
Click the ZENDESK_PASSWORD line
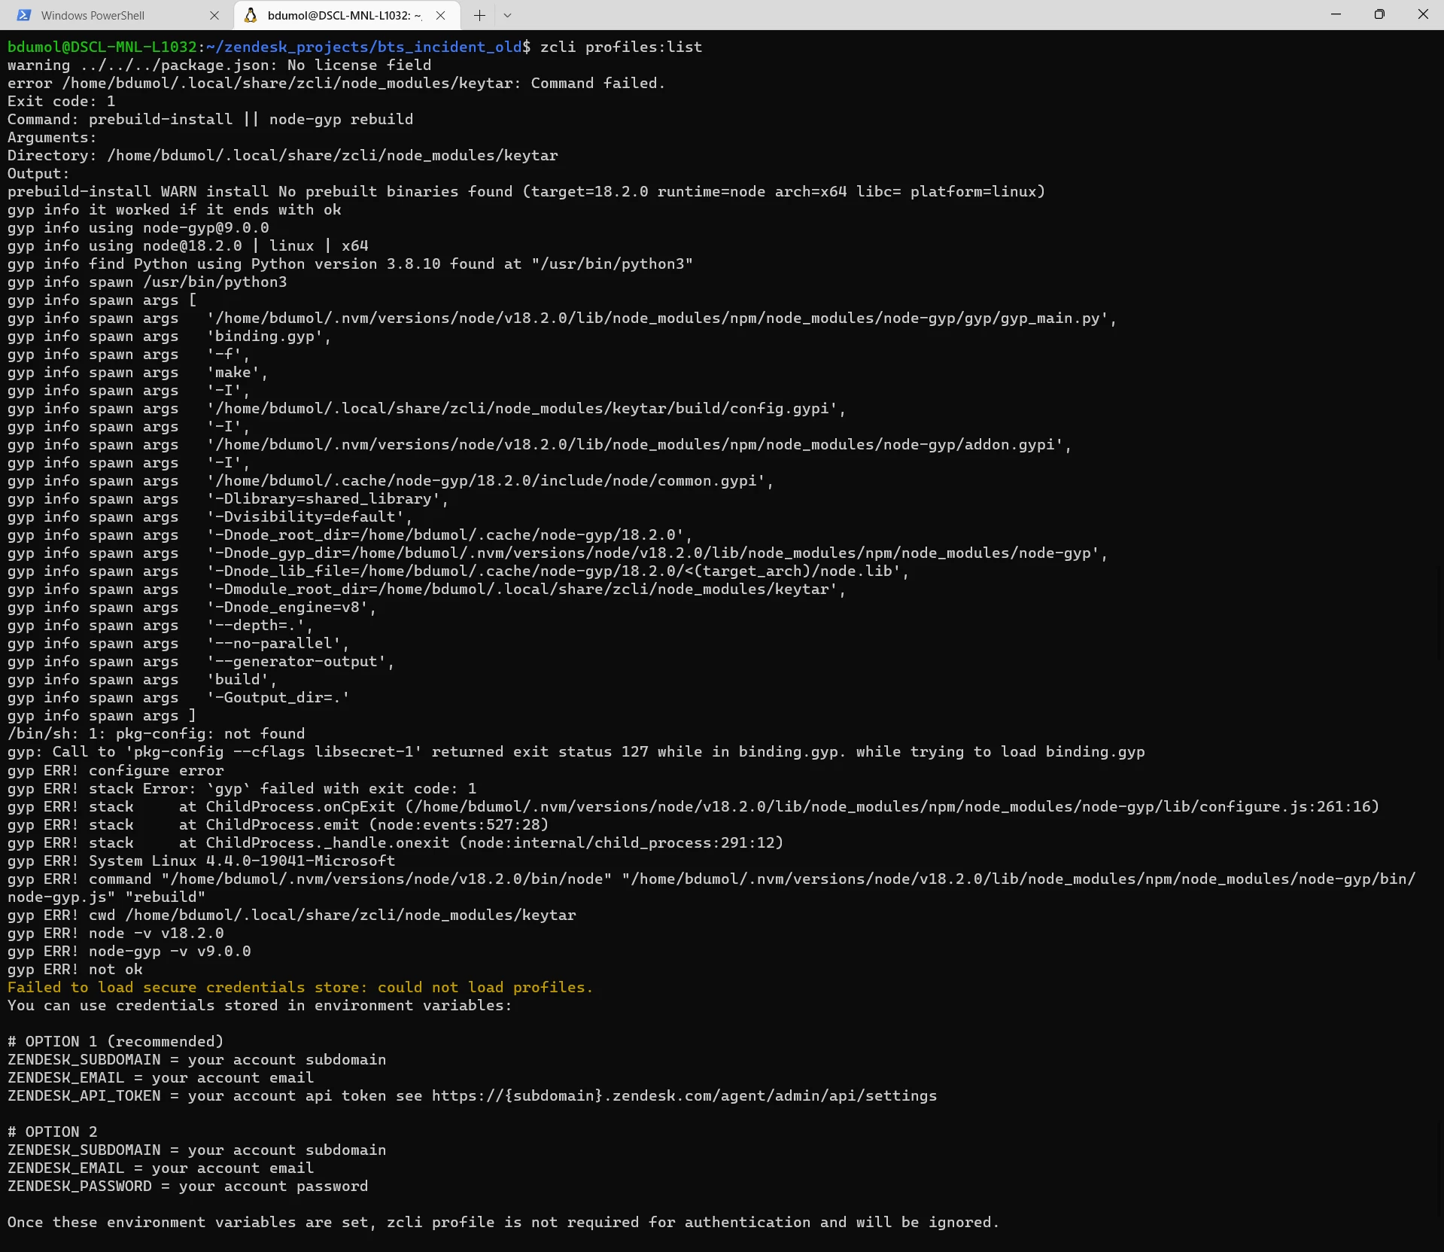(187, 1186)
